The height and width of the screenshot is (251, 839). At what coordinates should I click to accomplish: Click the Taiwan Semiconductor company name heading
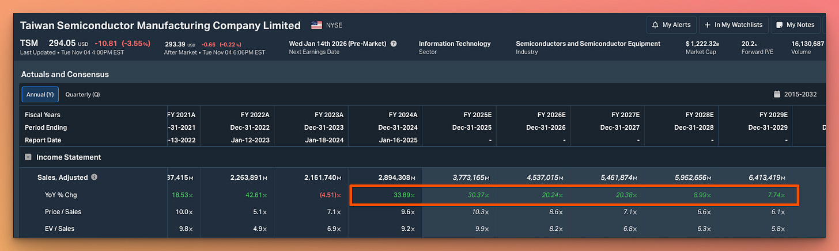[x=160, y=25]
